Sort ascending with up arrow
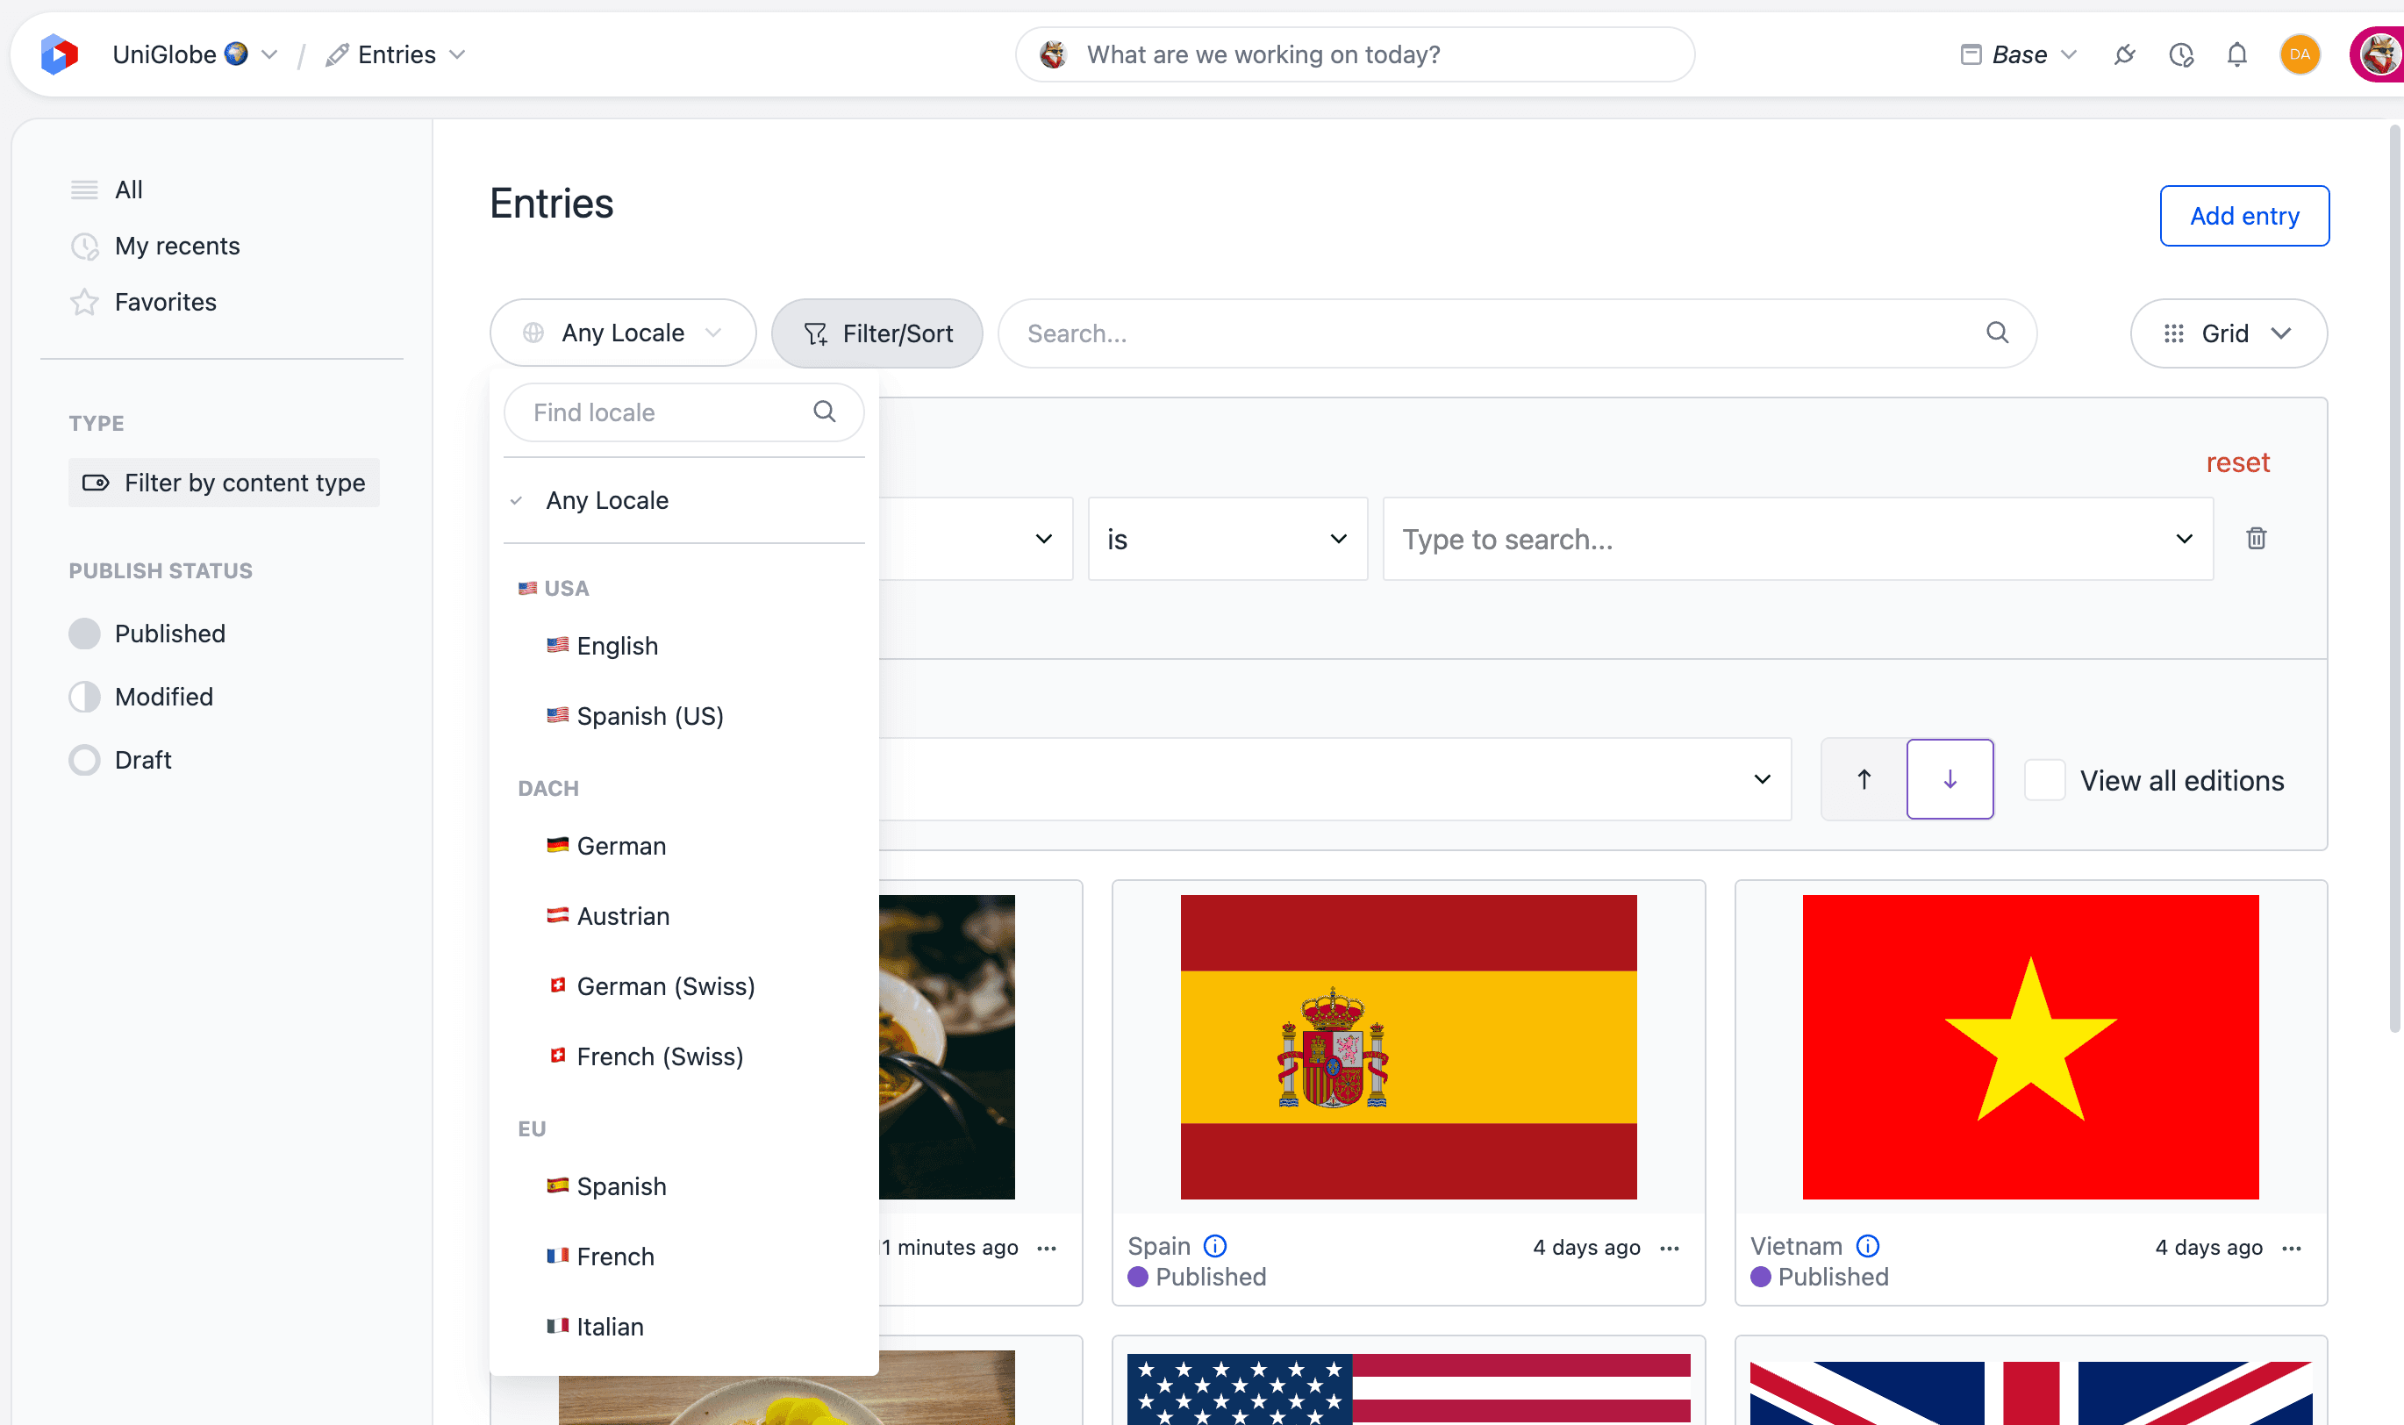2404x1425 pixels. [x=1864, y=779]
